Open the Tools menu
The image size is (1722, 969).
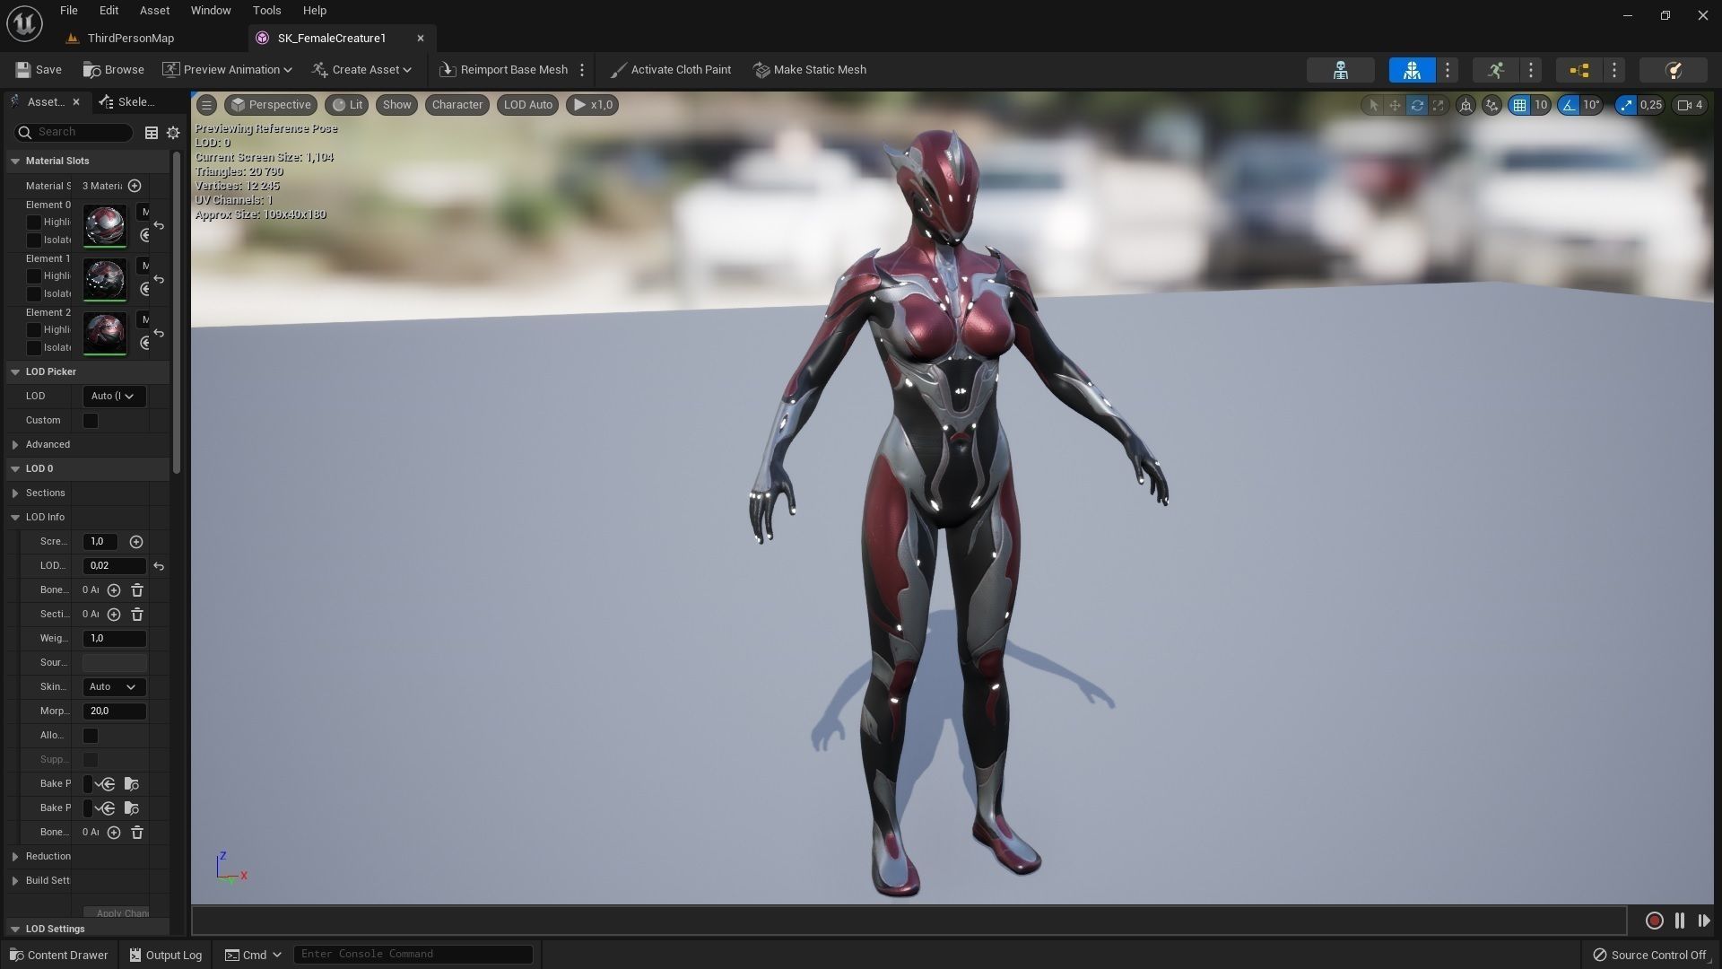[x=266, y=11]
